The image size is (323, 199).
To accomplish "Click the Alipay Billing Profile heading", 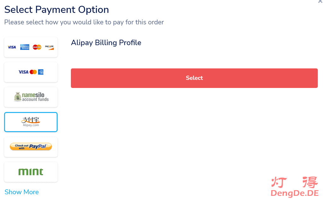I will click(106, 43).
